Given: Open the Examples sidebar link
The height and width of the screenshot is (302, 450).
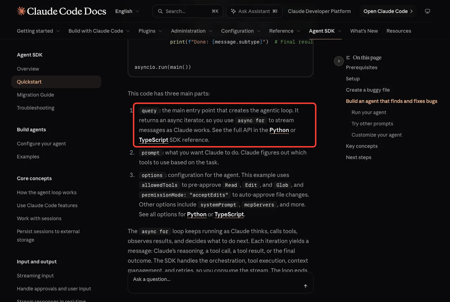Looking at the screenshot, I should coord(28,157).
